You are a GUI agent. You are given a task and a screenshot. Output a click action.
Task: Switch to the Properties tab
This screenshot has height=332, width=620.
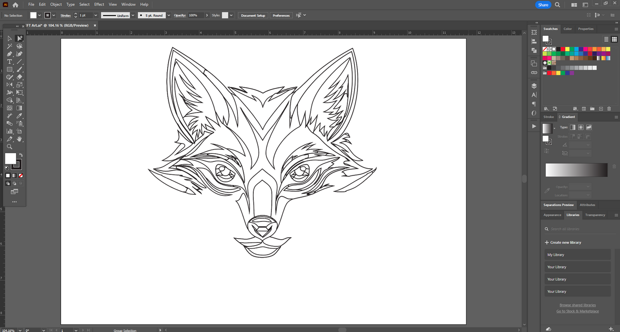pos(586,29)
